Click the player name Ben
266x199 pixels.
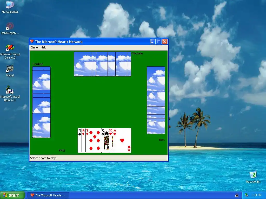click(x=162, y=140)
